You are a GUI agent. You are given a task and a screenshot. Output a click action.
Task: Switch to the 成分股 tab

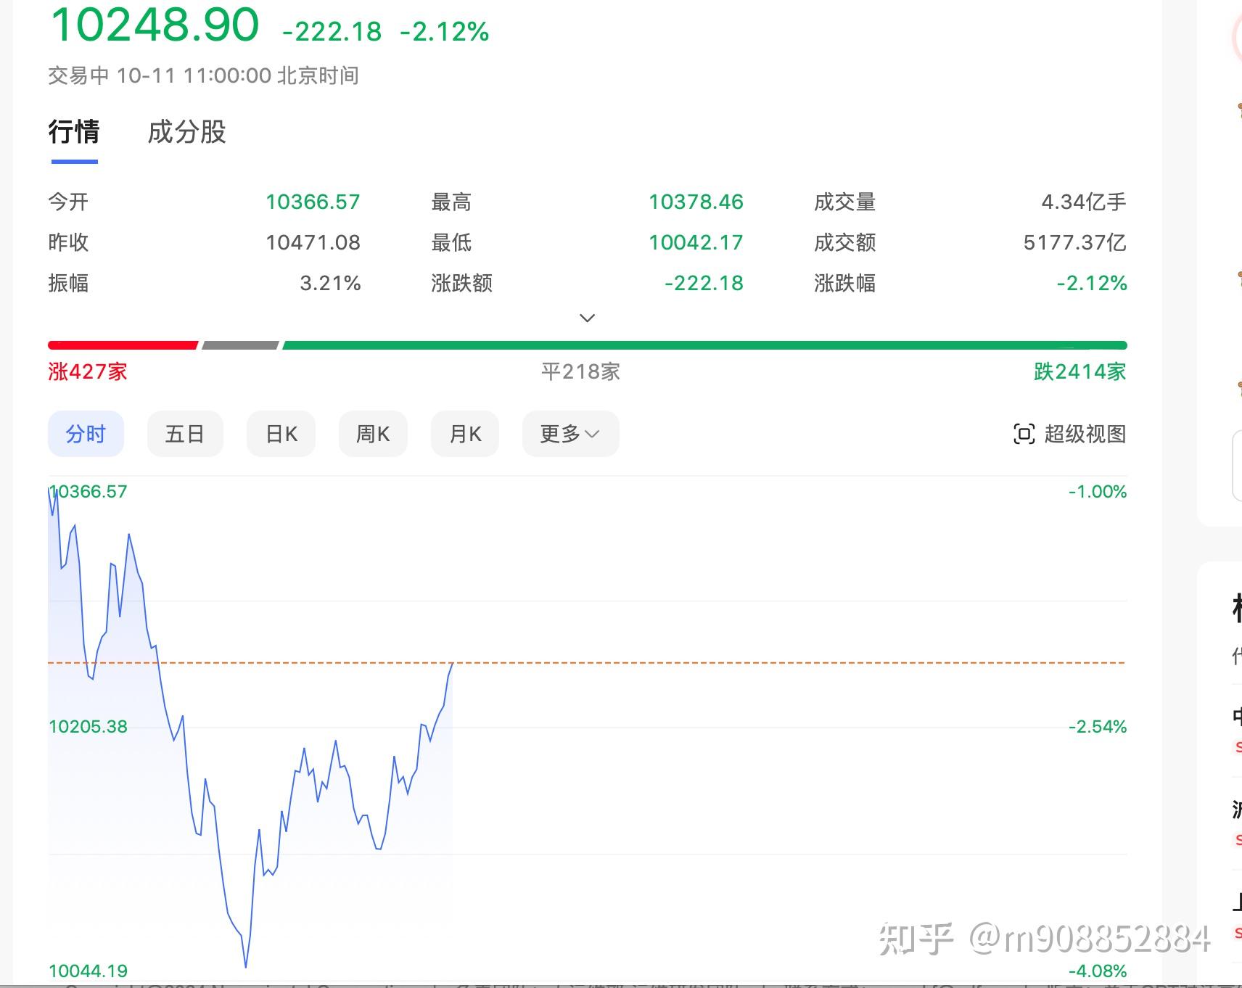[186, 132]
